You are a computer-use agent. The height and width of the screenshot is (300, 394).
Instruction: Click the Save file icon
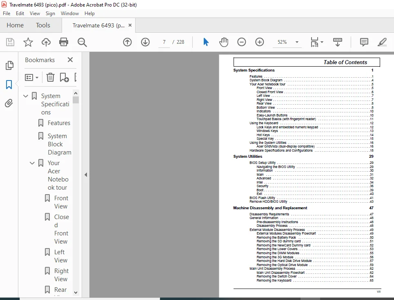point(10,42)
